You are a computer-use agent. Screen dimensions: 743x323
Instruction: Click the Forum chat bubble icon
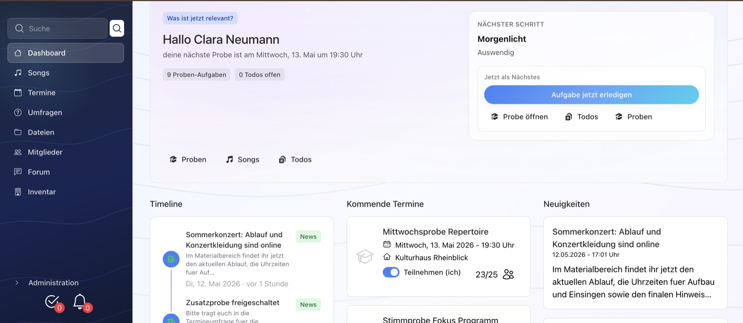18,172
